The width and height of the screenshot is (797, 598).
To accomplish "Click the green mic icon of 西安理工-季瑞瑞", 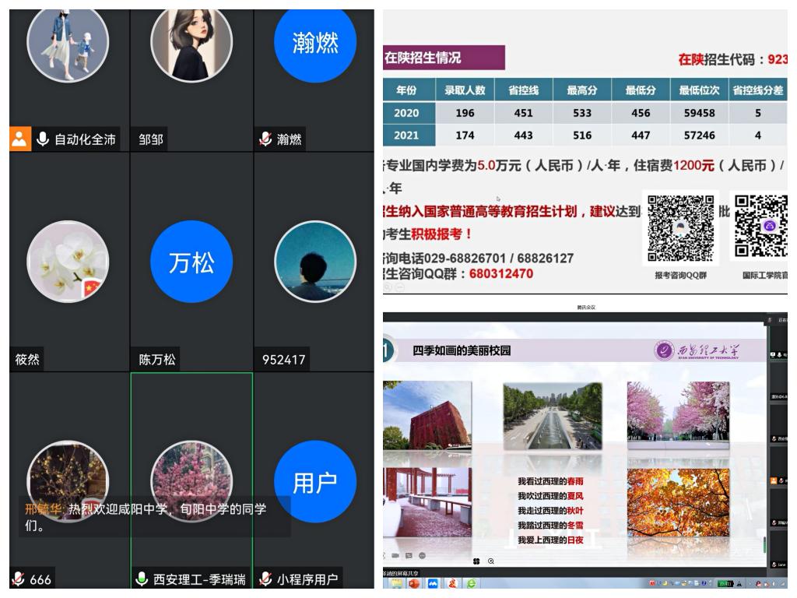I will (x=142, y=579).
